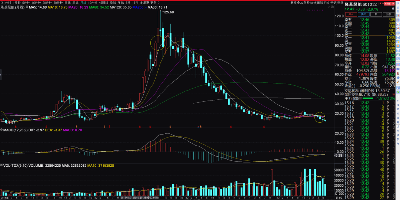
Task: Switch to 分时 intraday tab
Action: pyautogui.click(x=8, y=3)
